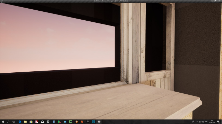222x124 pixels.
Task: Open the Windows Start menu
Action: point(3,122)
